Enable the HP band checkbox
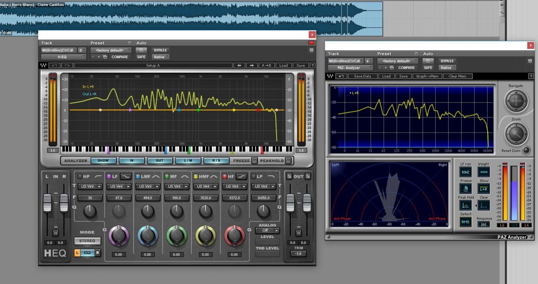The image size is (538, 284). [80, 176]
